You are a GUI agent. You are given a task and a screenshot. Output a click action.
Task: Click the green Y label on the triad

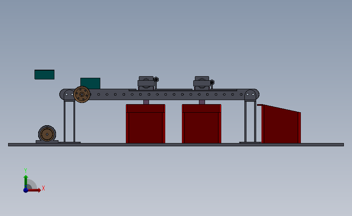pyautogui.click(x=26, y=171)
